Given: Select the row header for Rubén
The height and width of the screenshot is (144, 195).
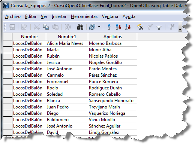Looking at the screenshot, I should point(7,56).
